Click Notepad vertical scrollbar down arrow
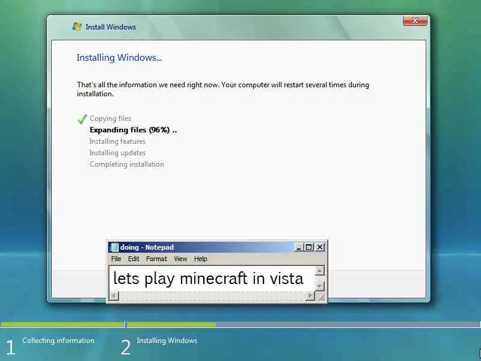Image resolution: width=481 pixels, height=361 pixels. click(x=320, y=286)
